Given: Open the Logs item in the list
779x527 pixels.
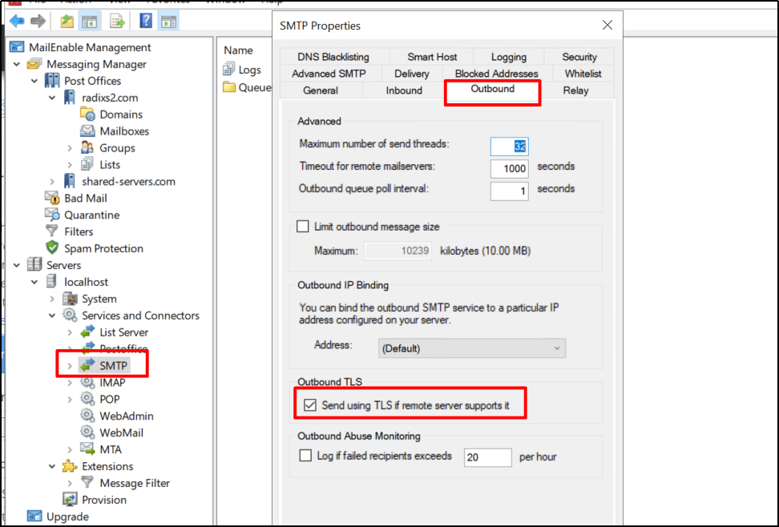Looking at the screenshot, I should tap(242, 70).
